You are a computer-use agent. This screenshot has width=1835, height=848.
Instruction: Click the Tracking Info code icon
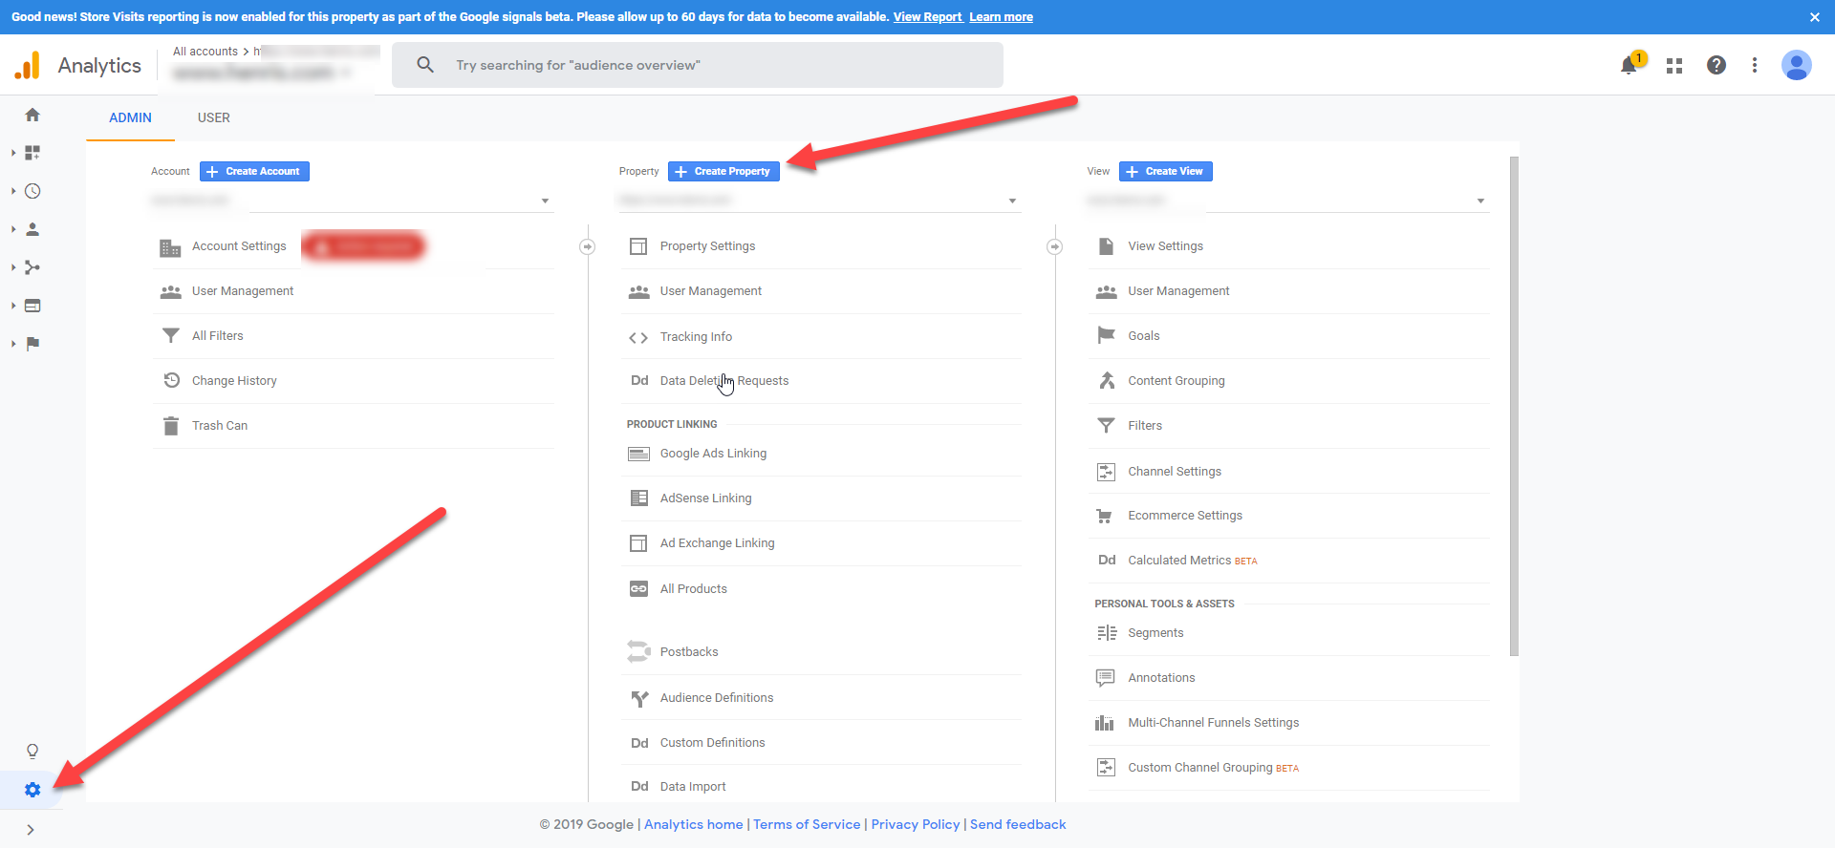(638, 337)
